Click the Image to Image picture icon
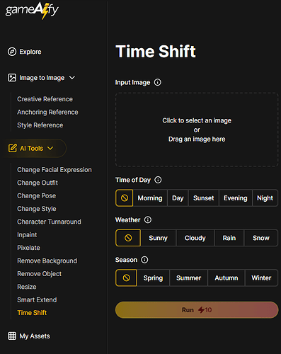This screenshot has height=354, width=281. pos(12,78)
